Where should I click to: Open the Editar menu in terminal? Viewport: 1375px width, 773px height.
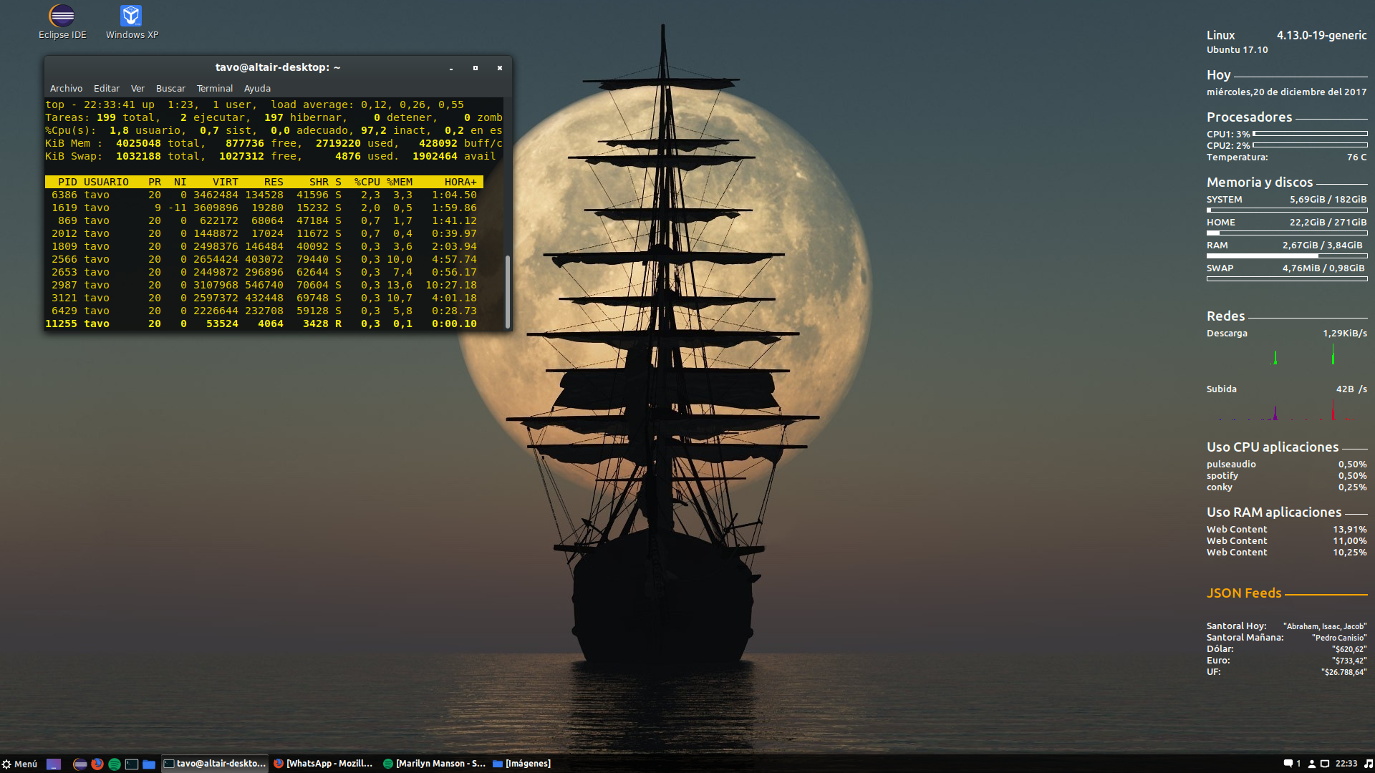point(106,89)
